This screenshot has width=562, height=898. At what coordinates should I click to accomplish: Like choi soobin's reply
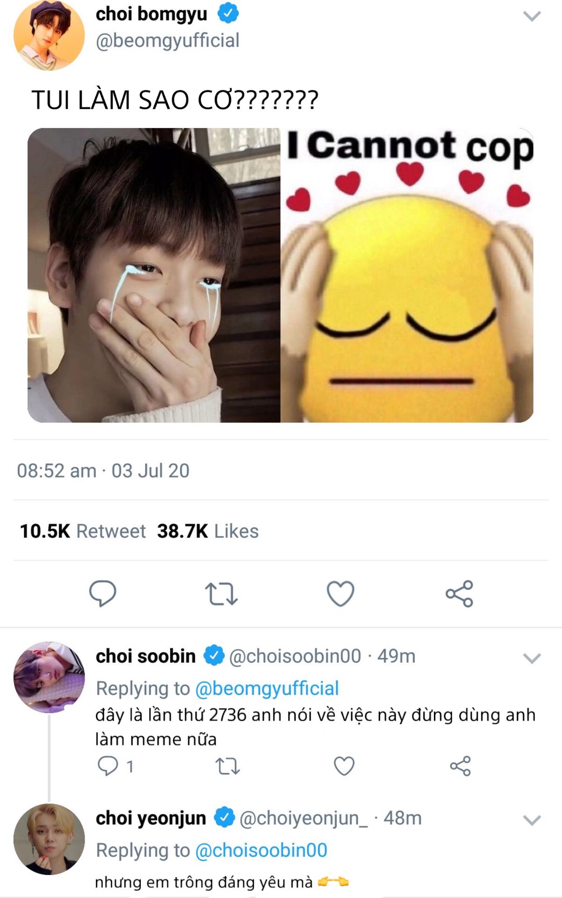344,766
